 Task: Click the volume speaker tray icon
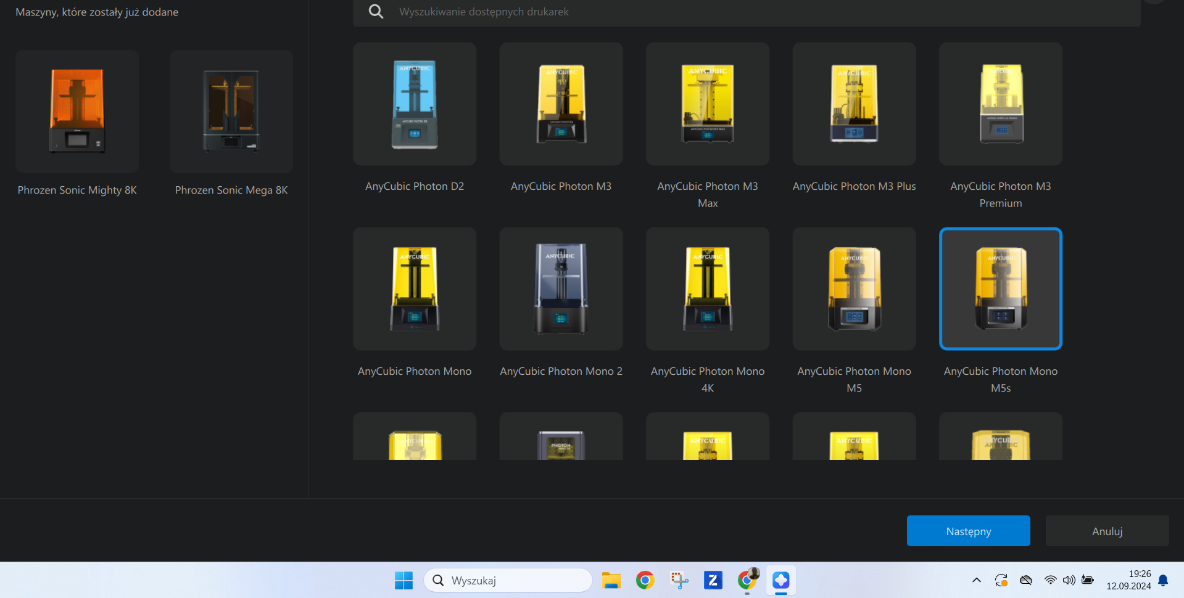pyautogui.click(x=1069, y=580)
